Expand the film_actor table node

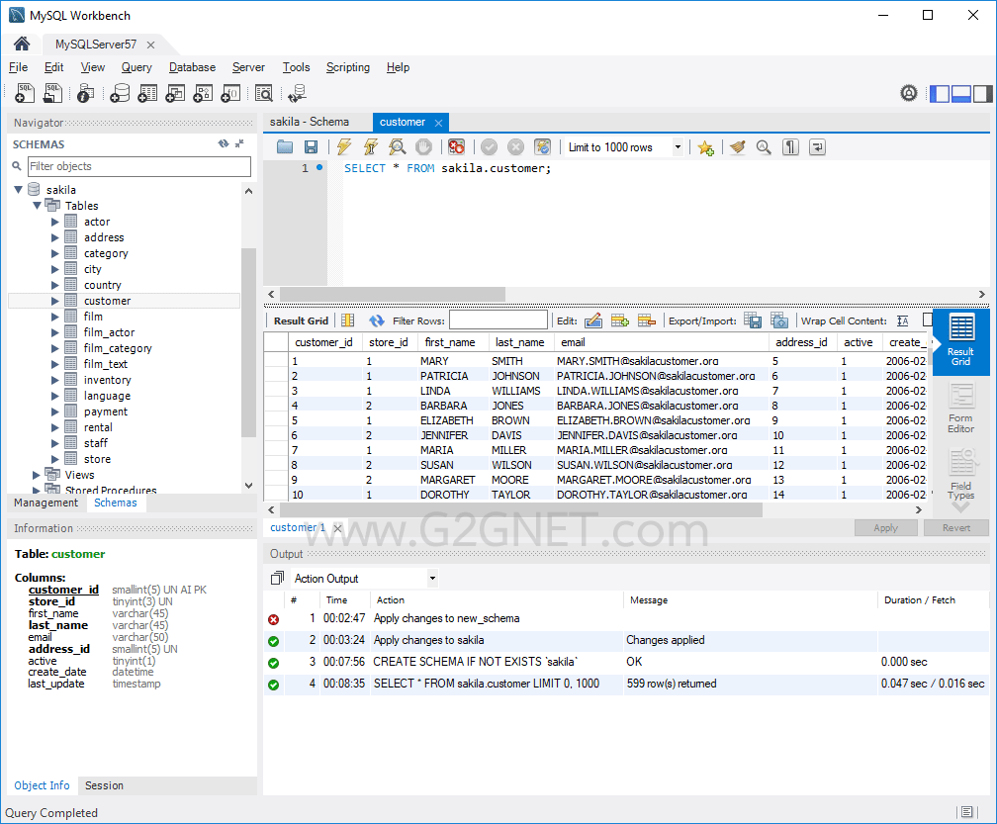pos(55,332)
